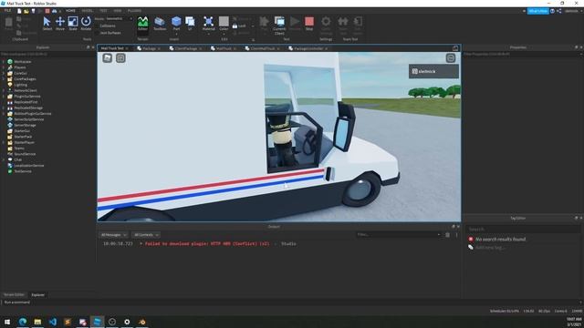The height and width of the screenshot is (328, 584).
Task: Open the Toolbox
Action: click(x=160, y=24)
